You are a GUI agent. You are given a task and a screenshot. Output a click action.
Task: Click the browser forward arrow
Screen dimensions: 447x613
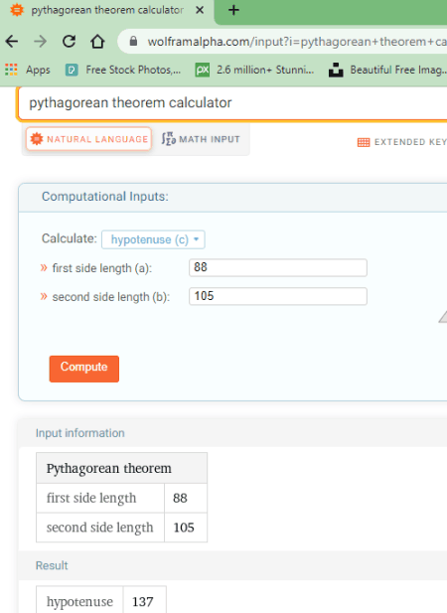pyautogui.click(x=41, y=41)
